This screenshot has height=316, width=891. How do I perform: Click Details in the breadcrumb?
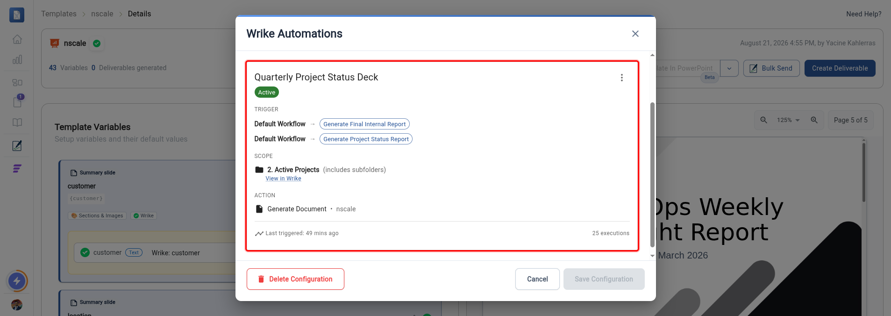click(139, 14)
